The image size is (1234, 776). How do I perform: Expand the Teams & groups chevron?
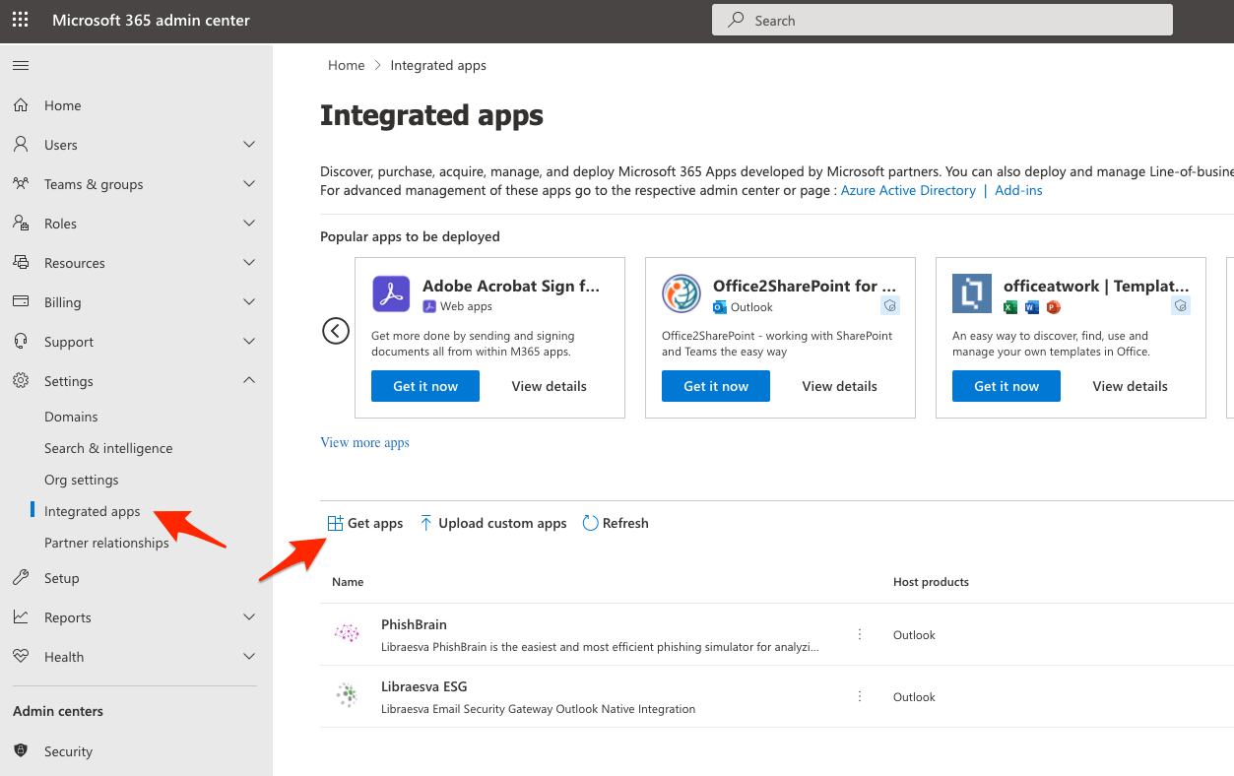tap(249, 184)
